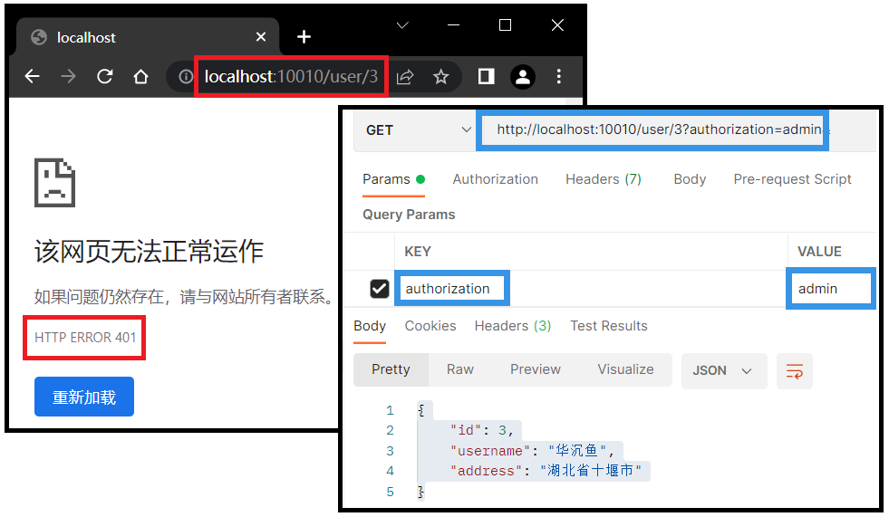View site information icon in address bar
This screenshot has height=517, width=889.
tap(186, 76)
